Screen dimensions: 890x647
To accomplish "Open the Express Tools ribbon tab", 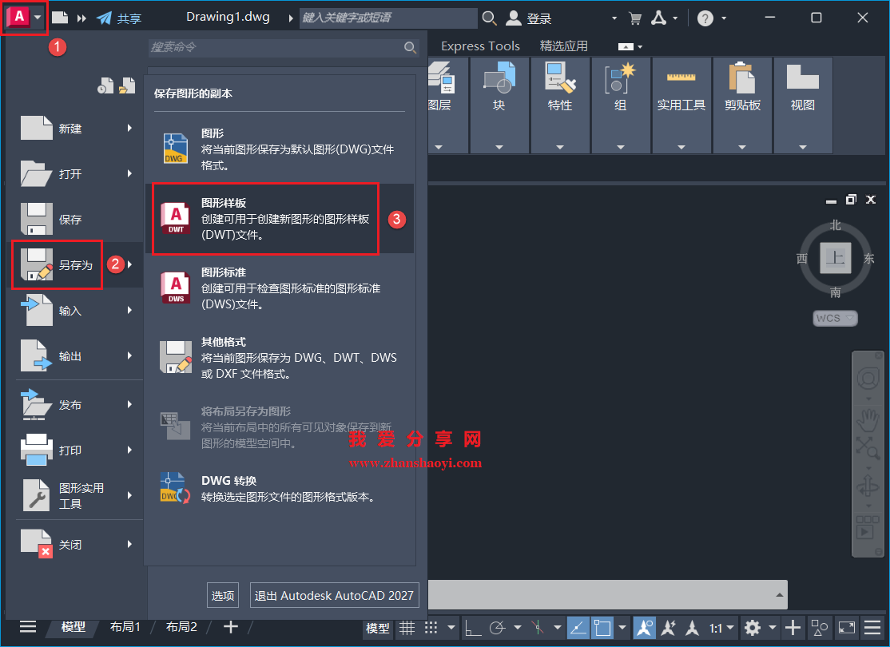I will coord(480,46).
